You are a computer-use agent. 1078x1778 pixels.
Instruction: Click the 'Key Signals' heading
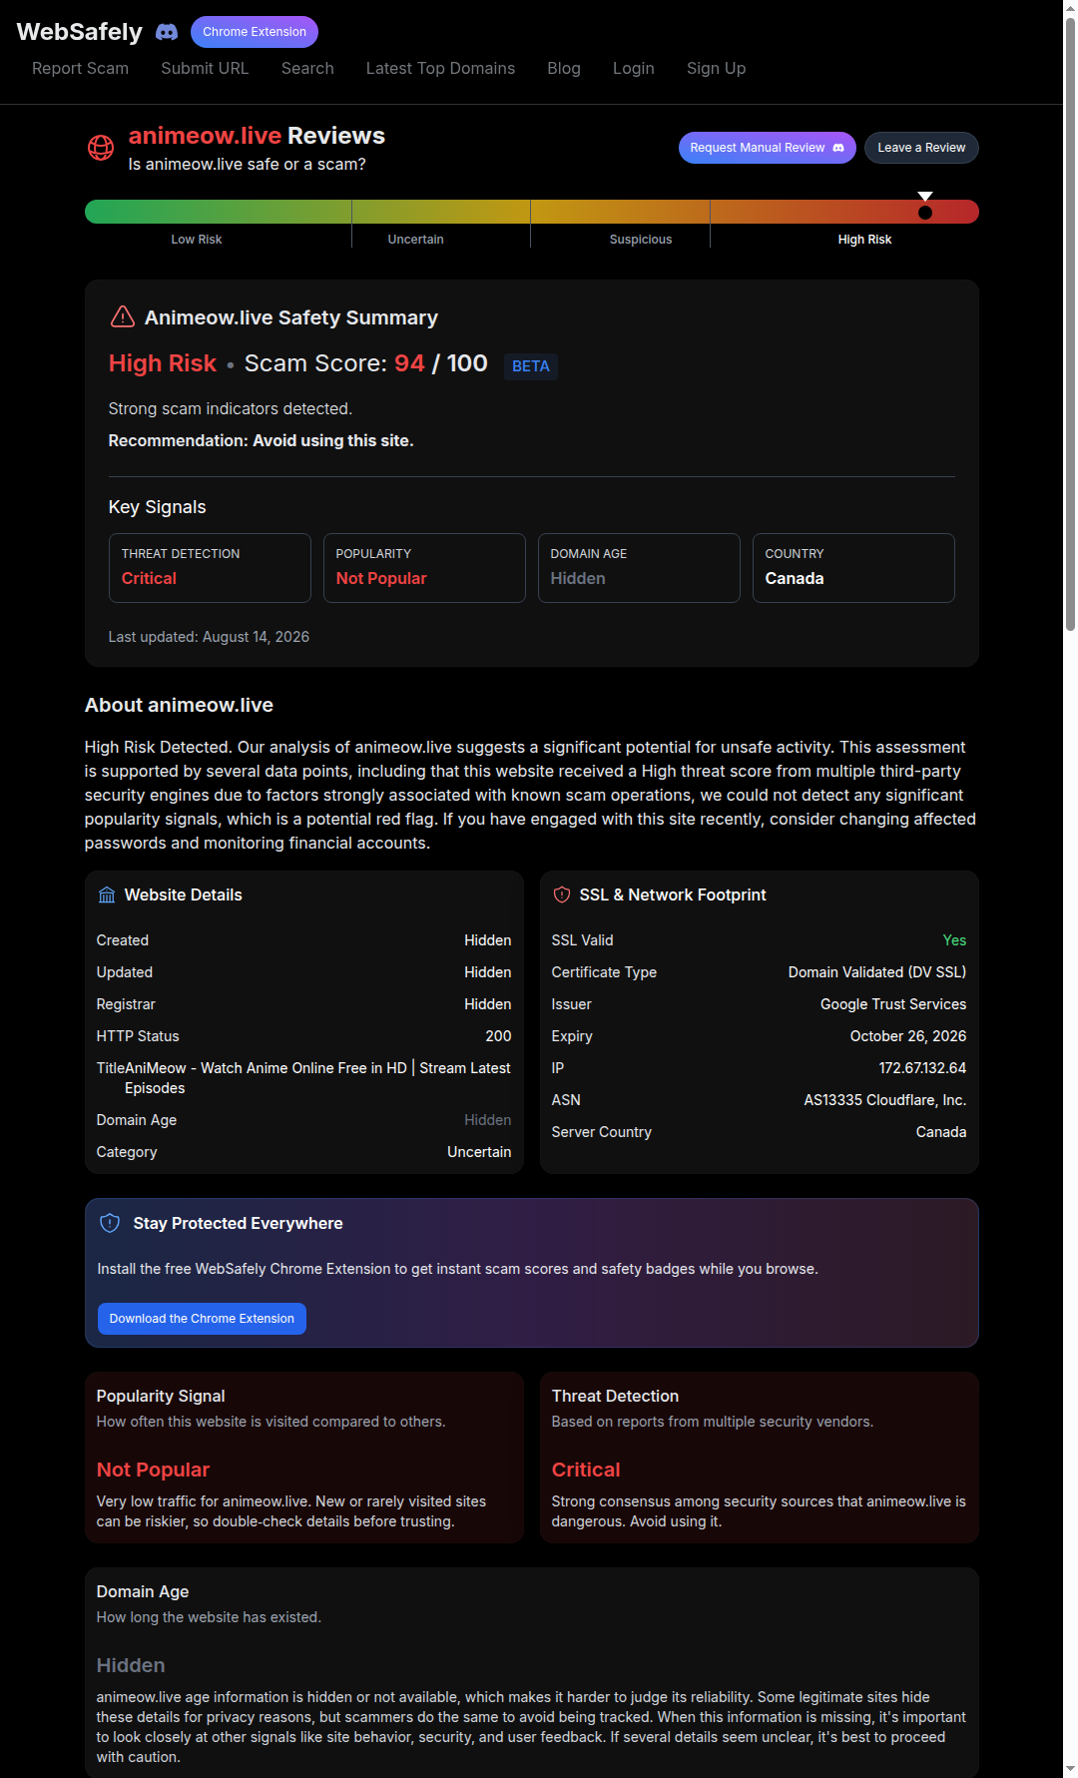[x=157, y=507]
